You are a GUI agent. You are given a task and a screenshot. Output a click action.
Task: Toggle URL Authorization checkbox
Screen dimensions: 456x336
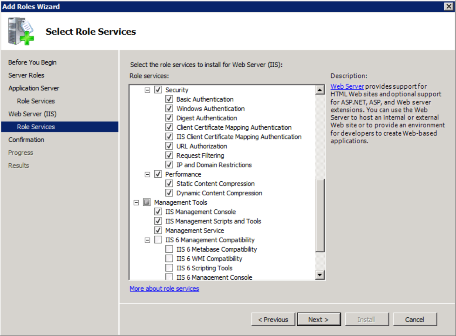[169, 146]
